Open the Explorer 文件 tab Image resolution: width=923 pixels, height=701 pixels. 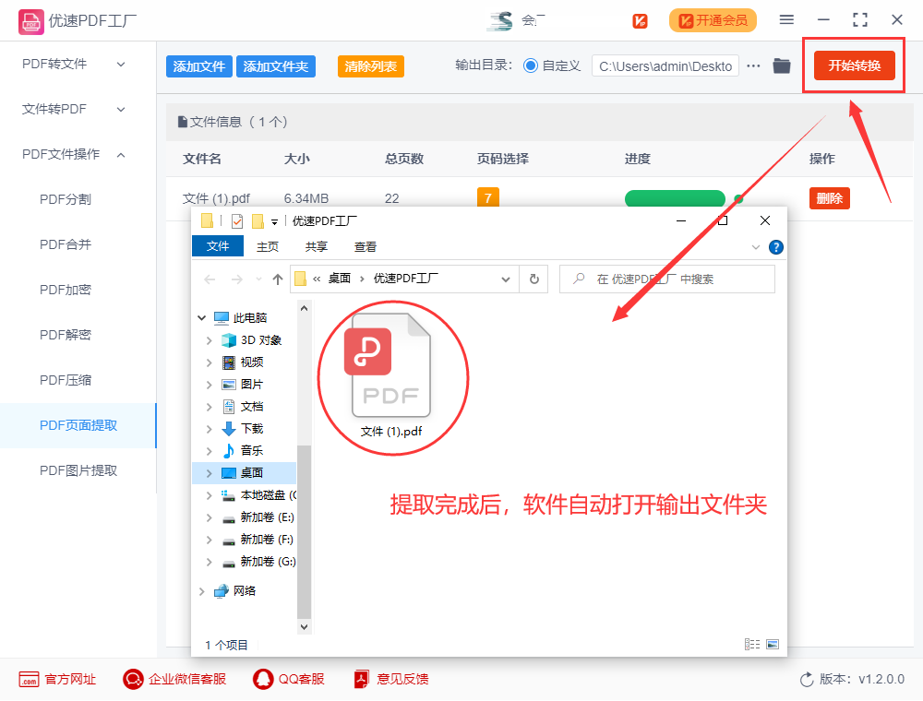point(218,246)
